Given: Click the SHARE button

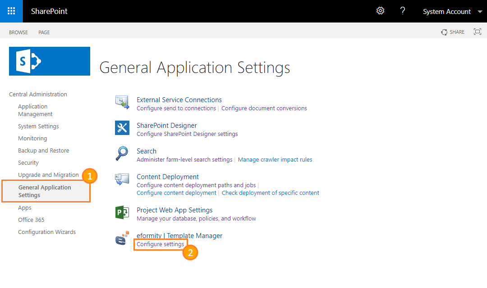Looking at the screenshot, I should coord(453,32).
